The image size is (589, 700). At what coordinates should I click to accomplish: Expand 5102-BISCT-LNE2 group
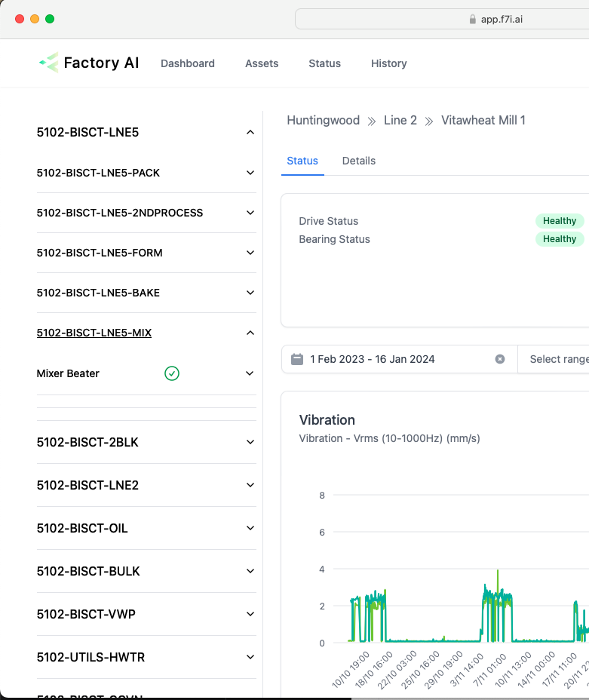pyautogui.click(x=250, y=485)
